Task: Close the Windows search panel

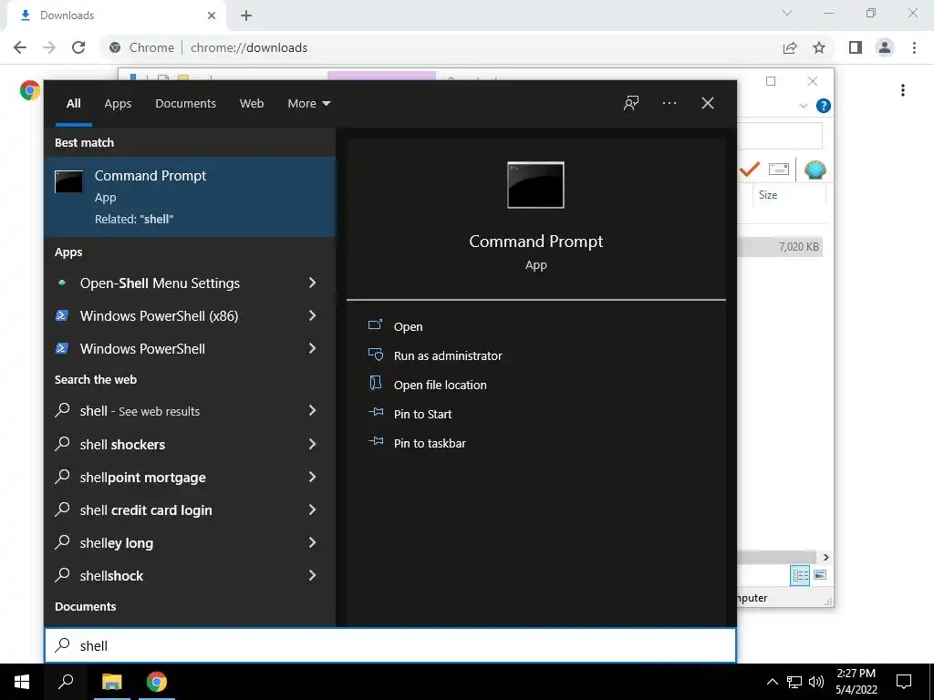Action: click(x=708, y=103)
